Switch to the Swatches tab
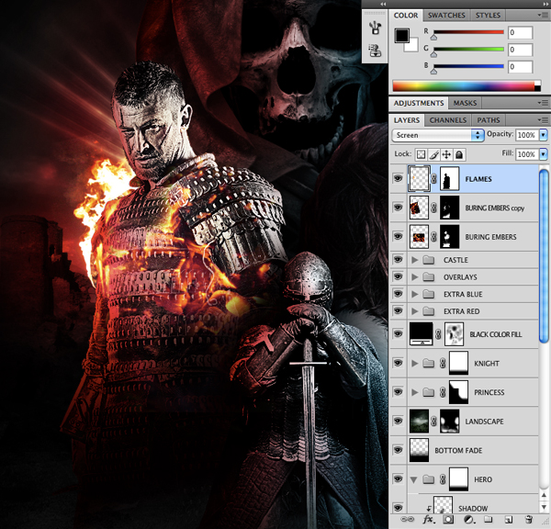Image resolution: width=551 pixels, height=529 pixels. click(x=446, y=16)
